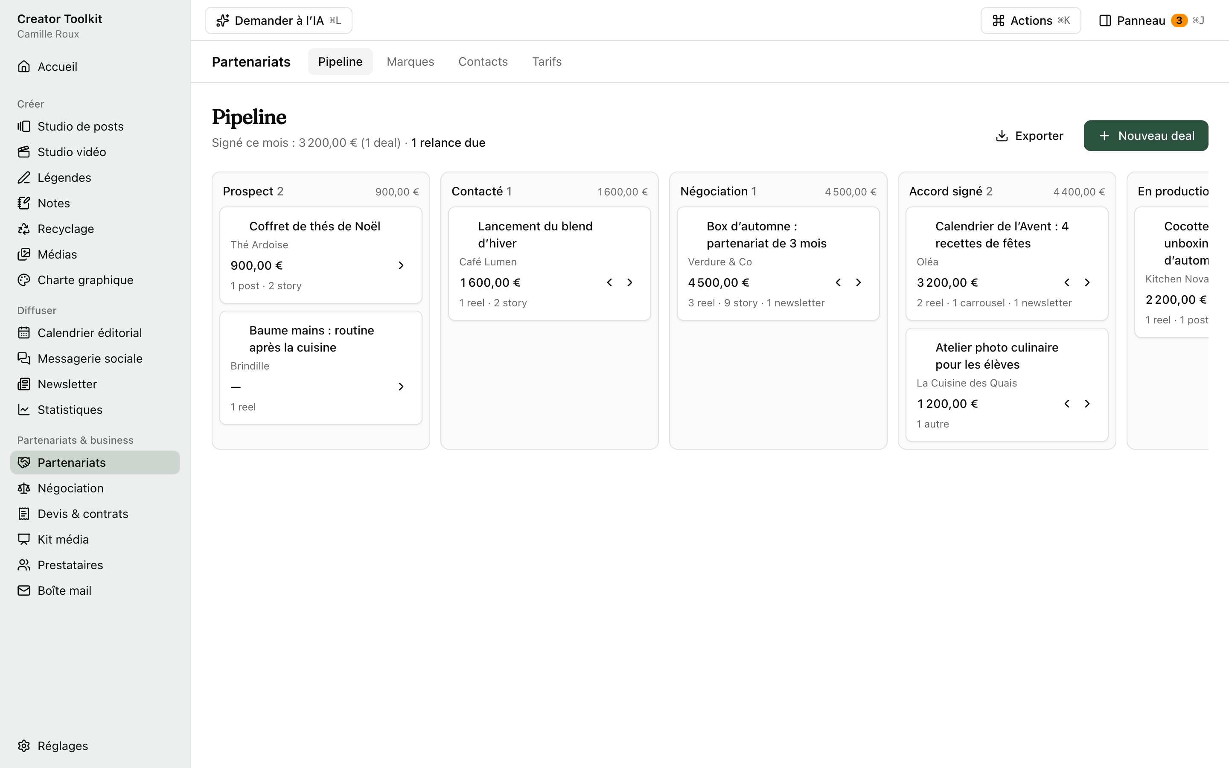Advance Box d'automne deal forward

click(858, 282)
